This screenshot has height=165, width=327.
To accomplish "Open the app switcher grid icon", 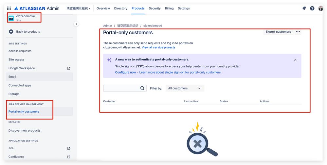I will point(9,8).
